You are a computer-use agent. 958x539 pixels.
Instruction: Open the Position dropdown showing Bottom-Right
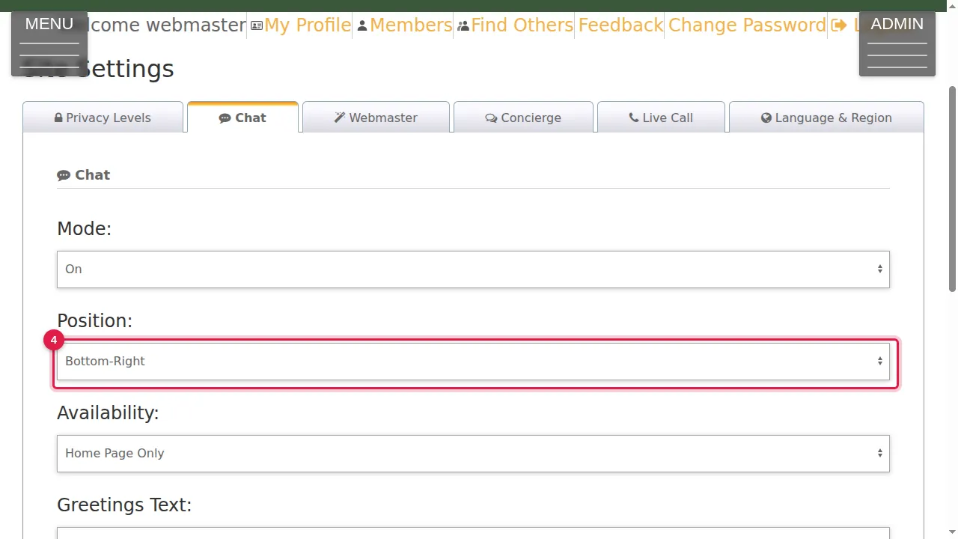(x=473, y=362)
